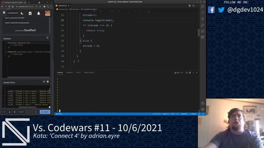Select the connect-4.js editor tab
Screen dimensions: 264x148
click(x=62, y=6)
